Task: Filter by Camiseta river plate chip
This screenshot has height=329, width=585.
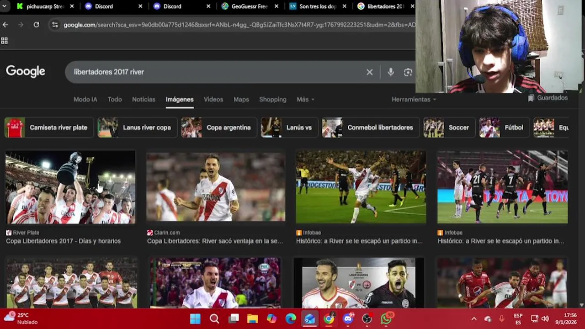Action: (x=49, y=127)
